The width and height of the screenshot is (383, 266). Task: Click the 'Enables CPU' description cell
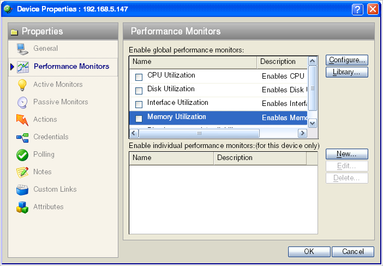tap(283, 76)
